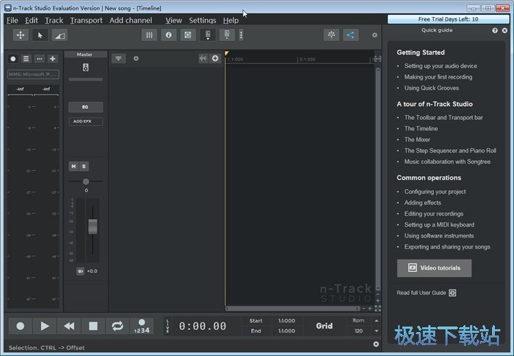Open the mixer from the toolbar
This screenshot has width=514, height=356.
149,35
